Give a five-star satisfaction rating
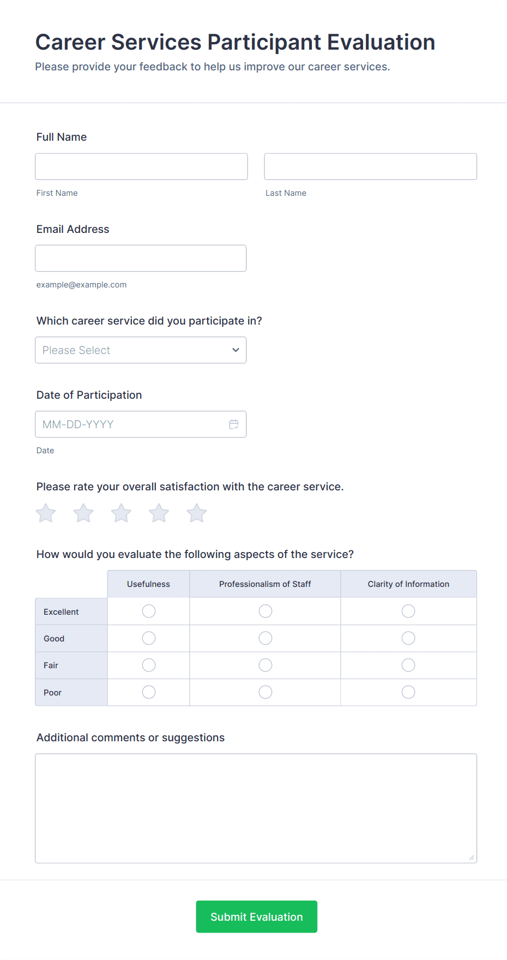This screenshot has height=960, width=507. pos(196,513)
